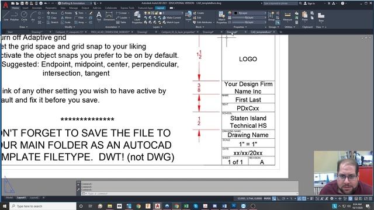The width and height of the screenshot is (374, 210).
Task: Open the Annotate ribbon tab
Action: click(x=37, y=8)
